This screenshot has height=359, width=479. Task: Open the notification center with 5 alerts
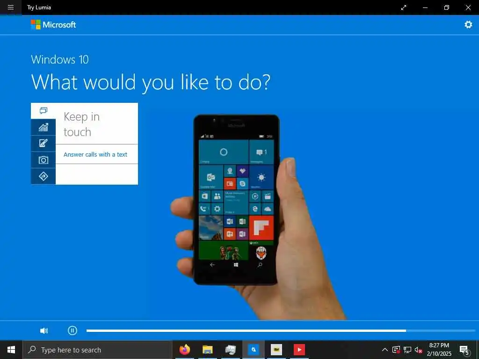click(x=464, y=350)
